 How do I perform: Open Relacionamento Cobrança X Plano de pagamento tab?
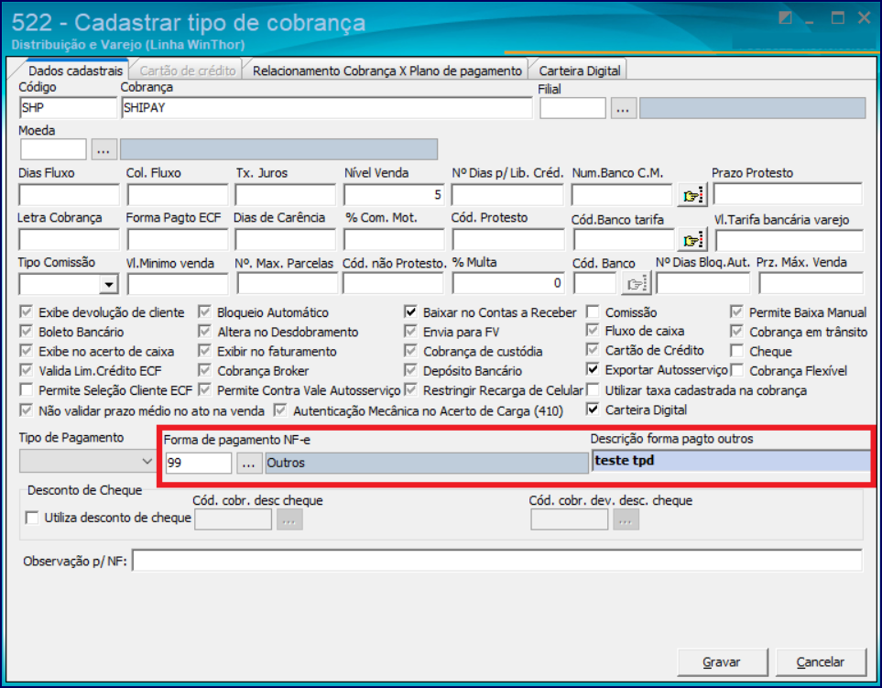tap(387, 71)
